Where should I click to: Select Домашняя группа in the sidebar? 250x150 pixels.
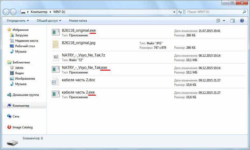coord(26,95)
